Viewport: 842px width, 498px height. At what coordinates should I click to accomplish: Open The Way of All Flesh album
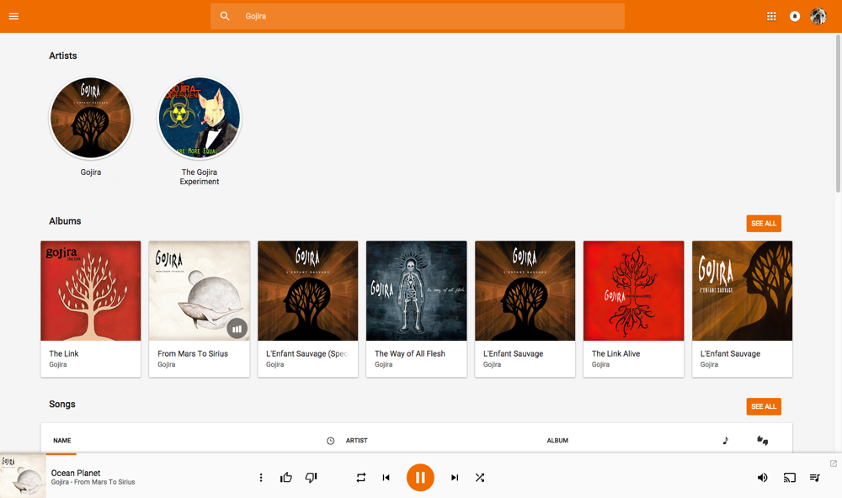point(416,291)
